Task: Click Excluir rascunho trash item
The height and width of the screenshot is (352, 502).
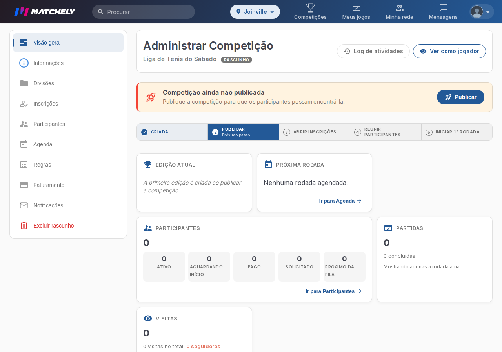Action: point(68,226)
